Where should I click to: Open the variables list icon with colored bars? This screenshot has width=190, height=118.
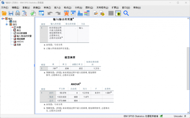tap(87, 13)
